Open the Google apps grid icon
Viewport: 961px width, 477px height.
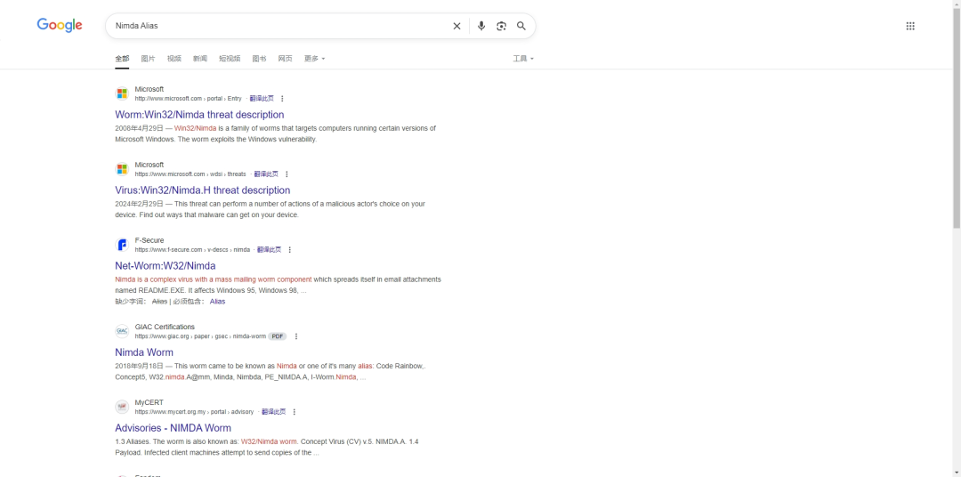(x=910, y=26)
